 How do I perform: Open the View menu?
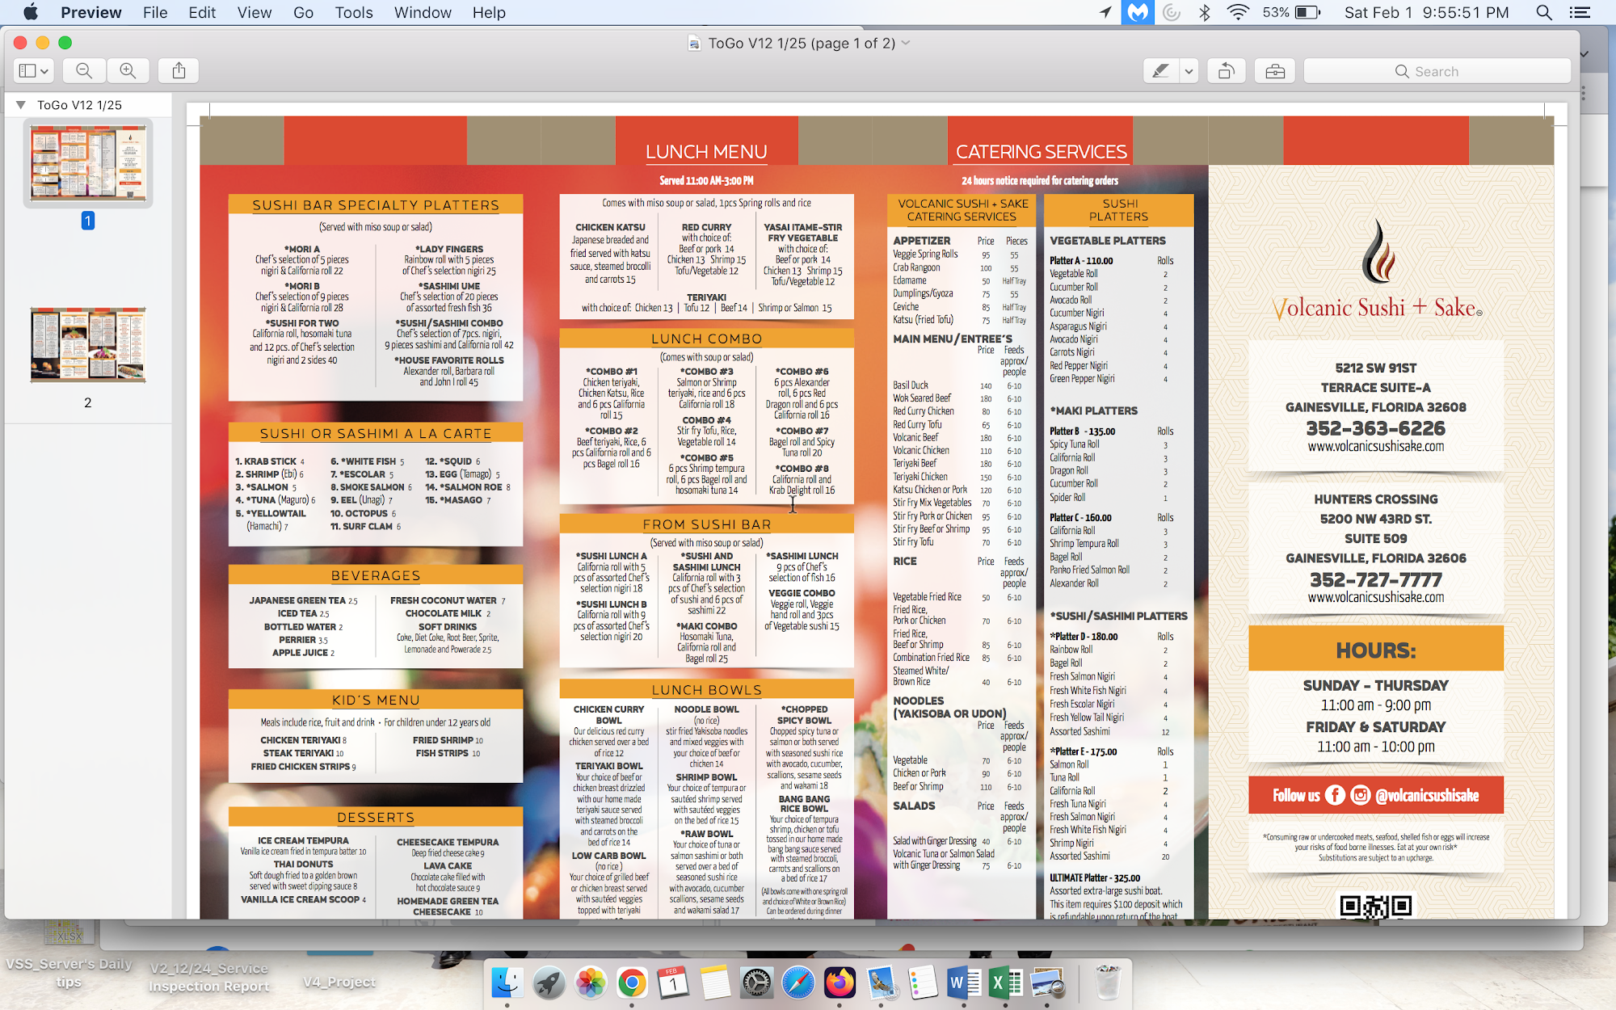[x=254, y=12]
